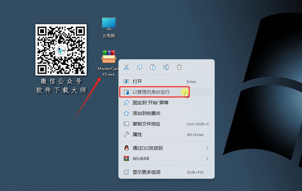Click the Cut icon in context menu
The height and width of the screenshot is (191, 302).
pos(126,67)
